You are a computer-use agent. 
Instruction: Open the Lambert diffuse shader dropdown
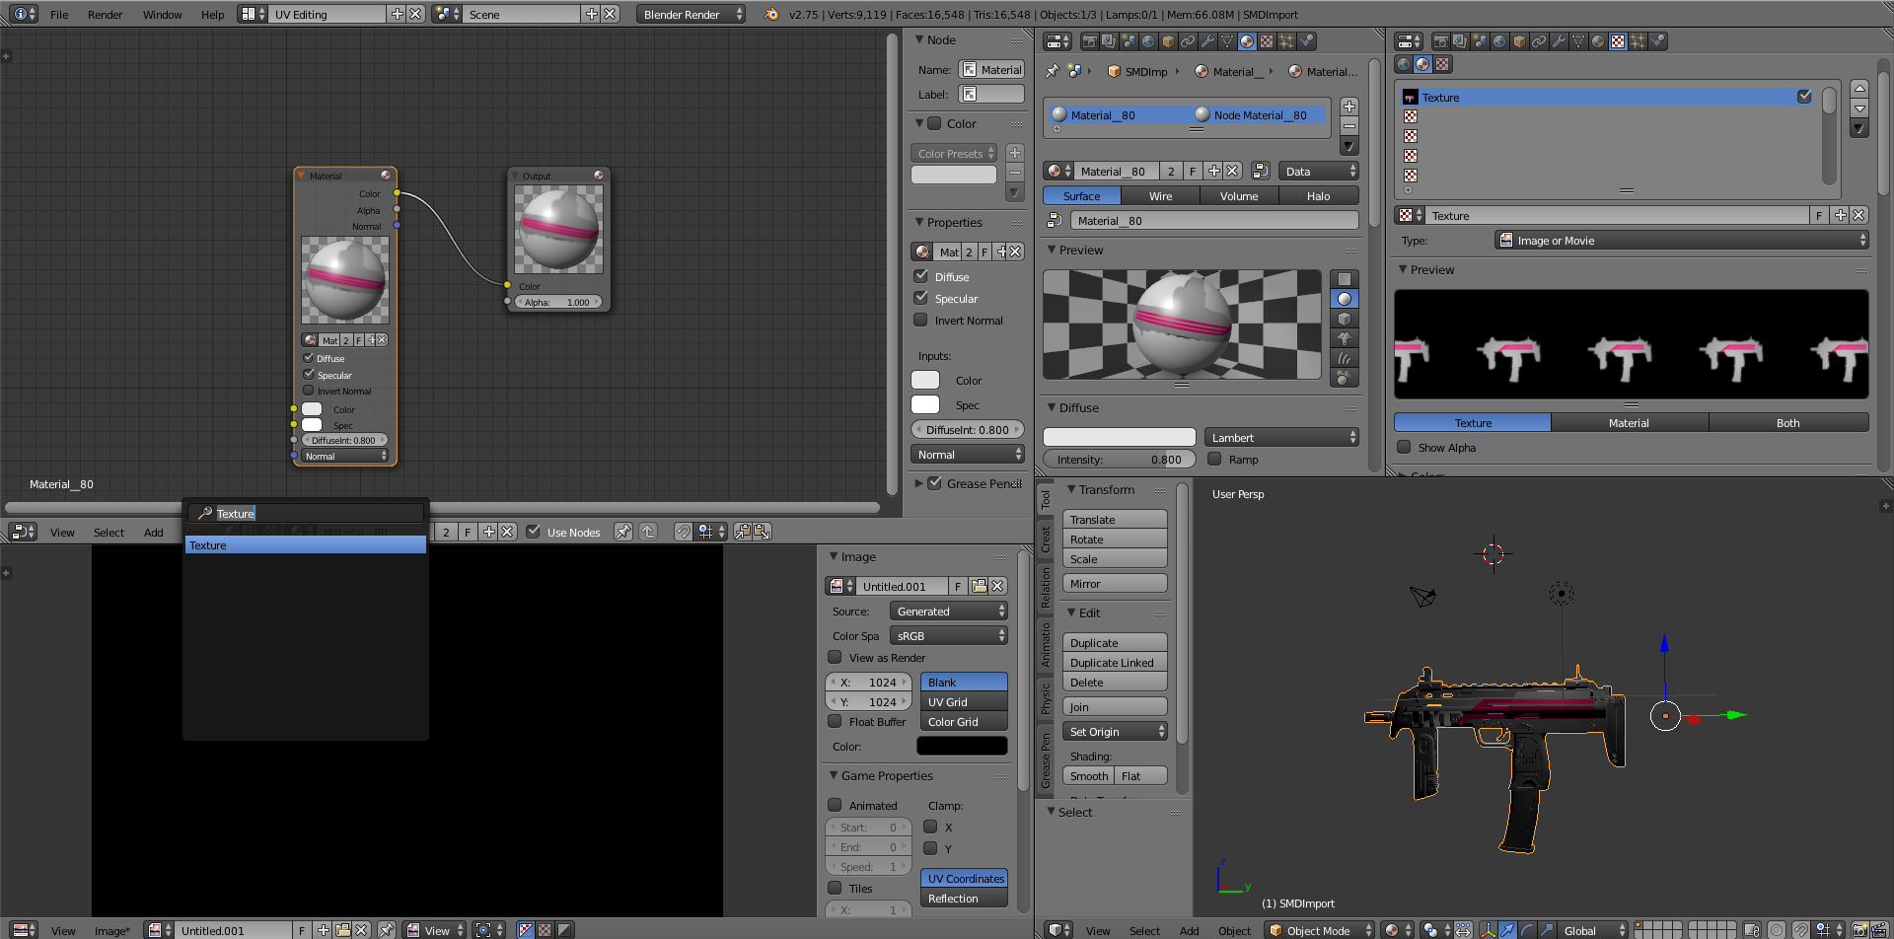point(1281,437)
